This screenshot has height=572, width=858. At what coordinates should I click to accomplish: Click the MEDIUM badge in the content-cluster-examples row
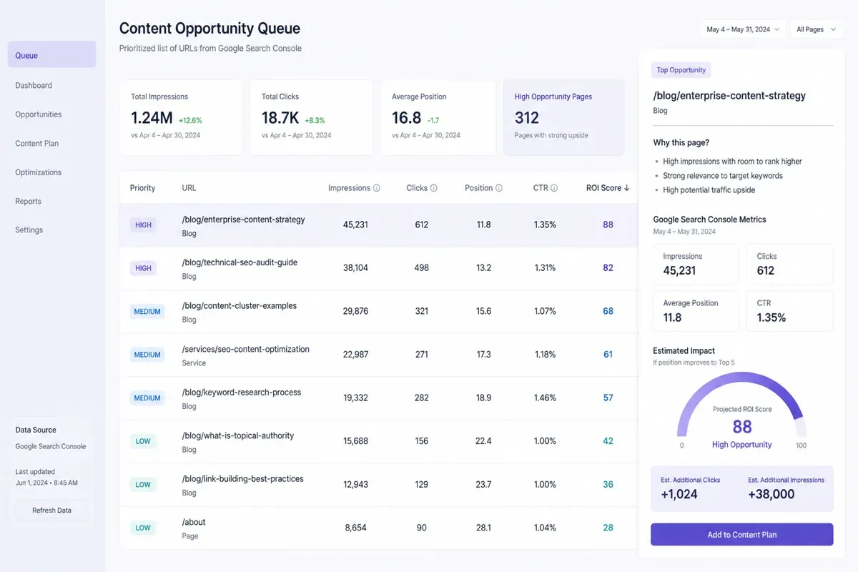click(147, 312)
